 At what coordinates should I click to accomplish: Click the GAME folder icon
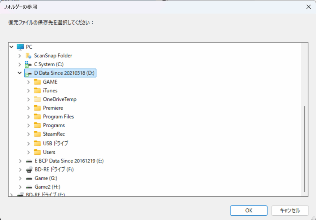pyautogui.click(x=37, y=82)
